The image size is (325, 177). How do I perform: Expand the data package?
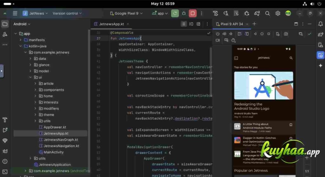coord(30,59)
